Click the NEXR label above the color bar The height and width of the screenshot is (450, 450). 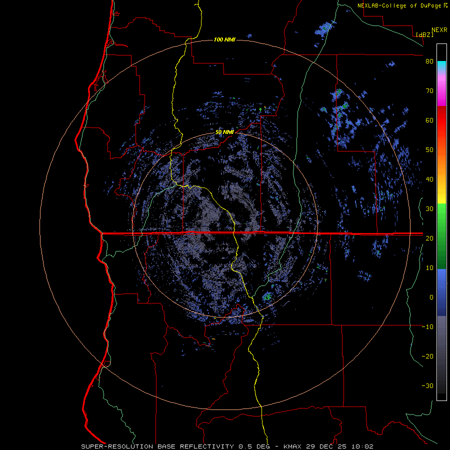tap(439, 30)
